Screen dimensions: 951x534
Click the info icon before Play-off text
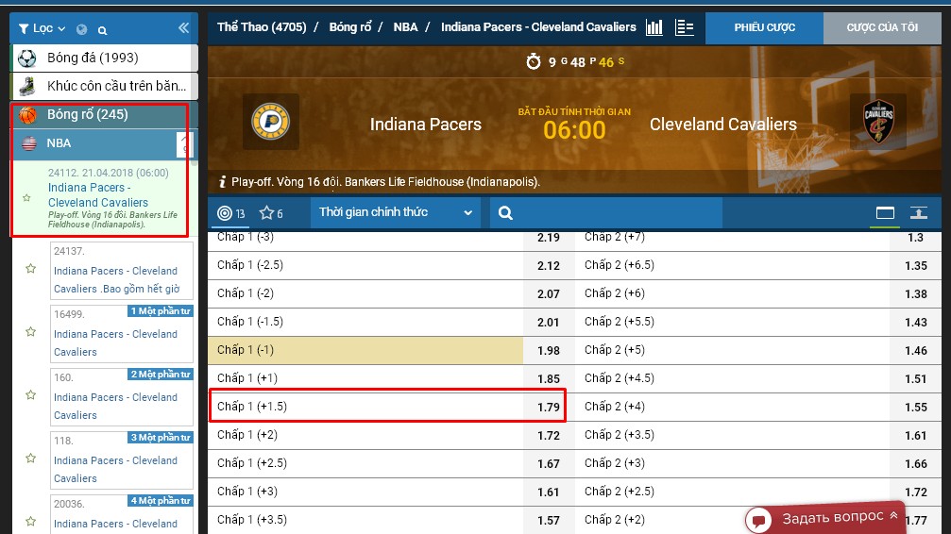pyautogui.click(x=222, y=181)
